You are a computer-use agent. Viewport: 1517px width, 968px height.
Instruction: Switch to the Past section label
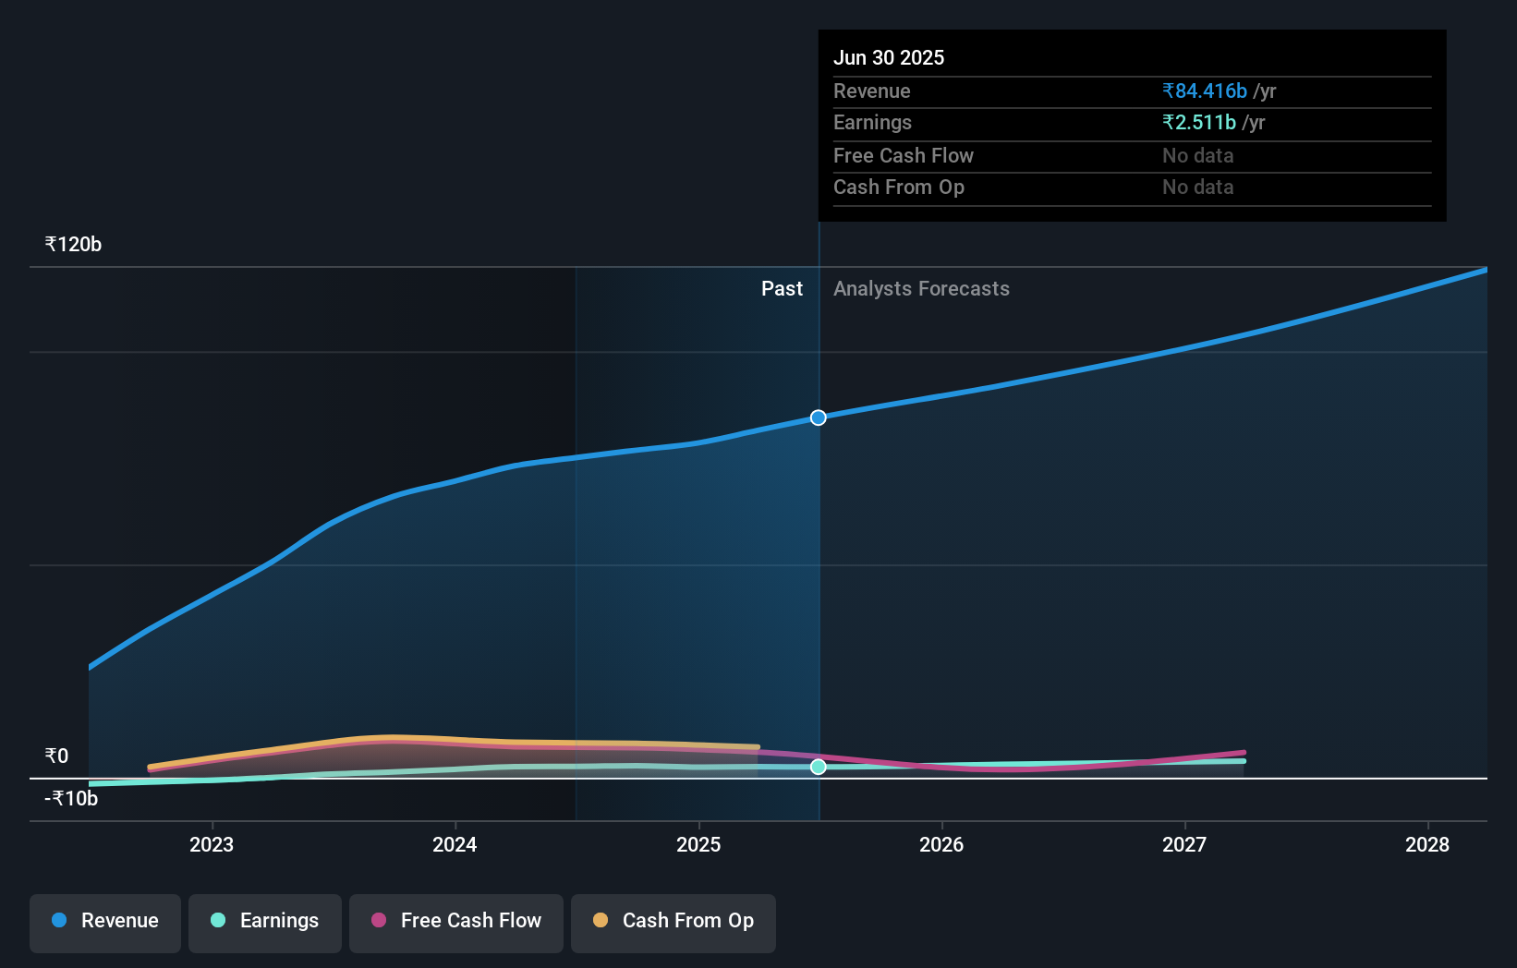tap(783, 288)
